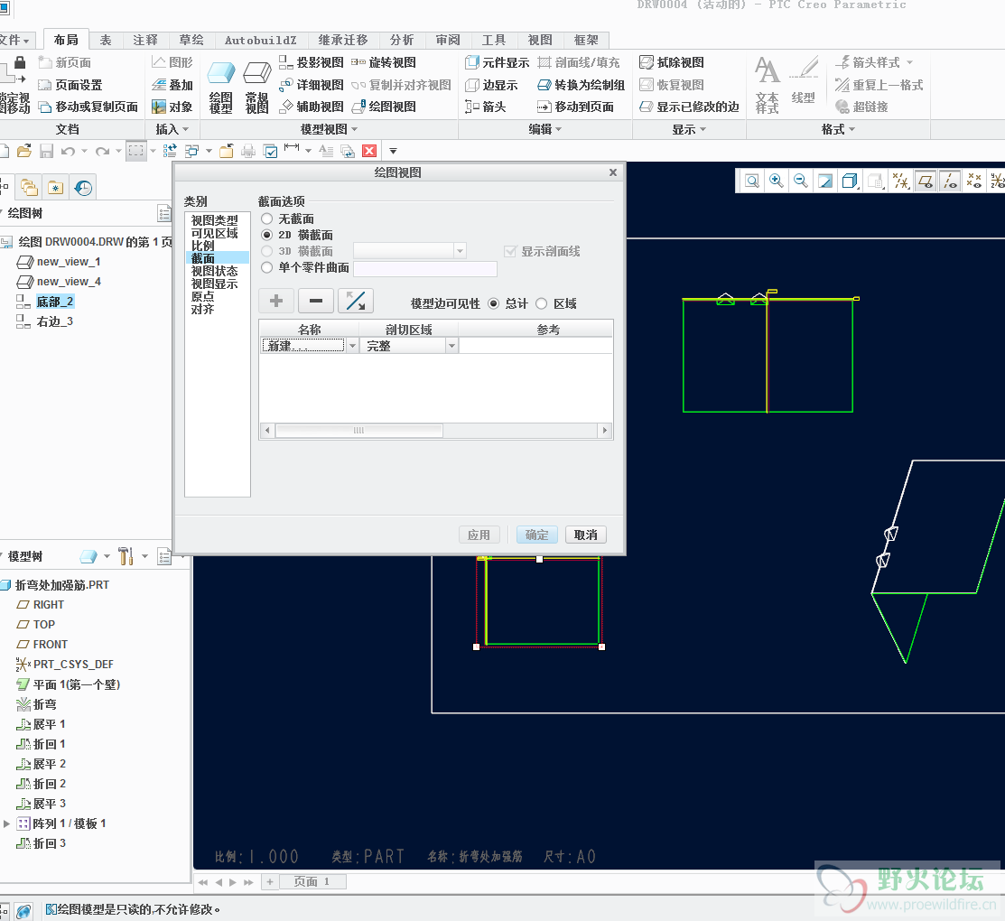Click the 应用 apply button
The height and width of the screenshot is (921, 1005).
pyautogui.click(x=479, y=535)
